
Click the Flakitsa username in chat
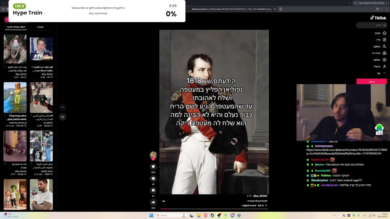coord(326,176)
